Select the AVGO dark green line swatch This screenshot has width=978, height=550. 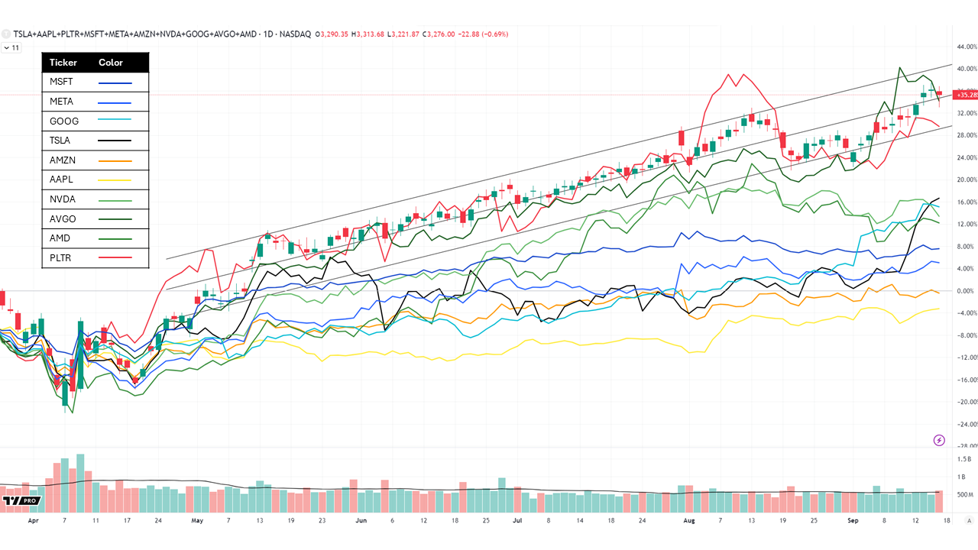coord(115,219)
